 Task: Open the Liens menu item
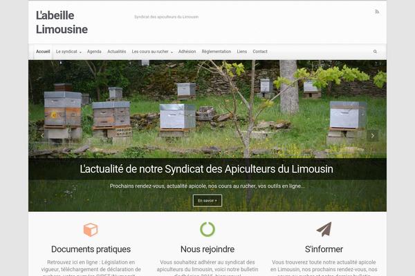coord(242,52)
